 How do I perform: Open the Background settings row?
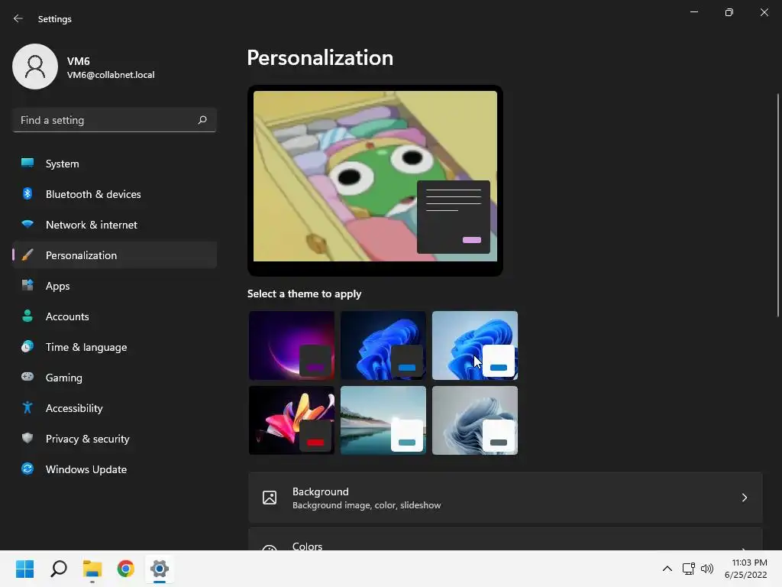click(x=506, y=498)
